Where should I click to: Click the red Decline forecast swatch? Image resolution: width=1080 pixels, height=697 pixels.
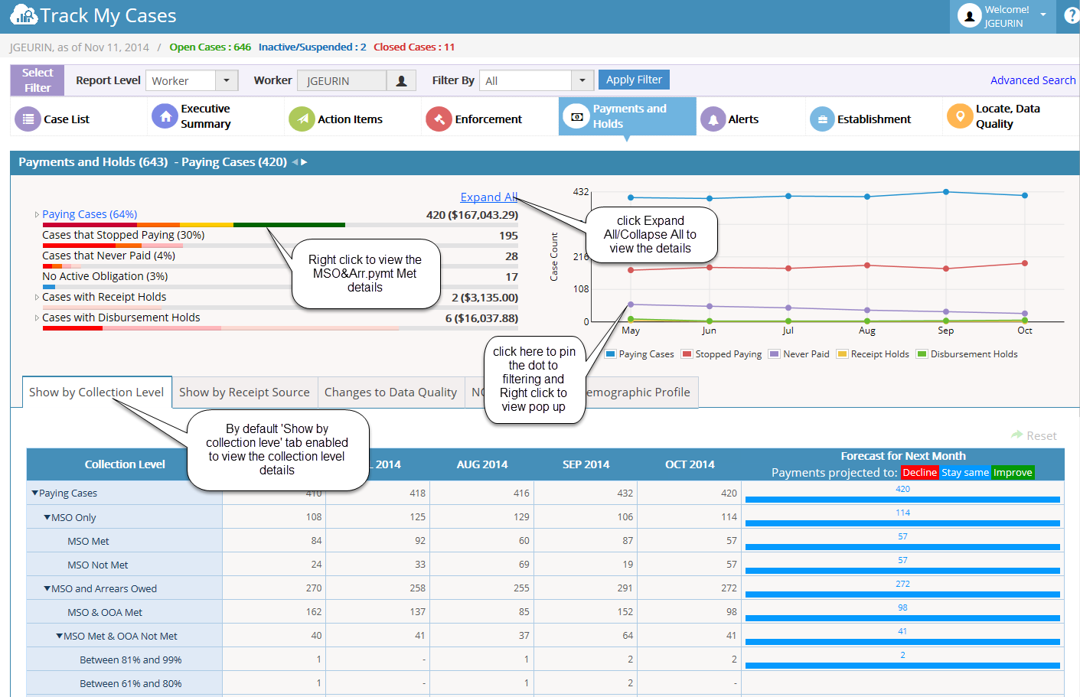click(x=919, y=473)
